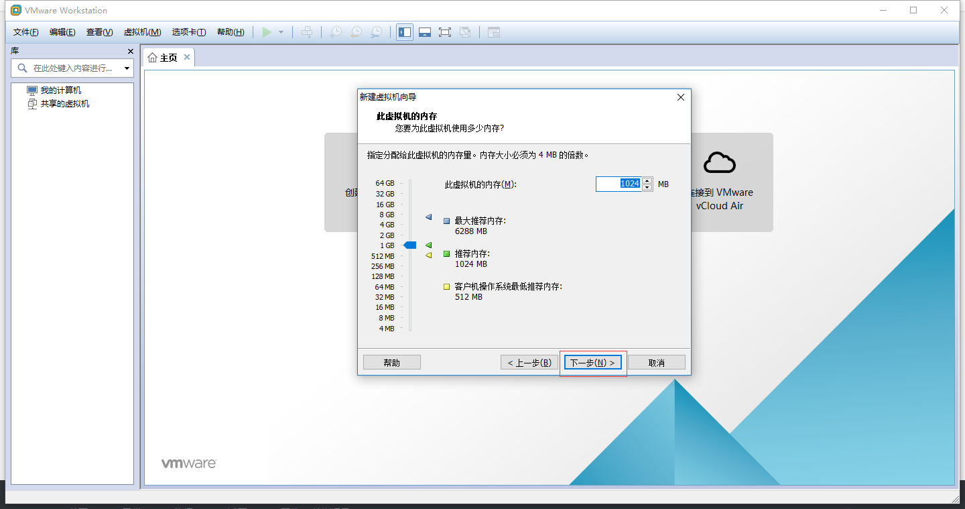
Task: Decrease memory with the spinner down arrow
Action: click(x=647, y=188)
